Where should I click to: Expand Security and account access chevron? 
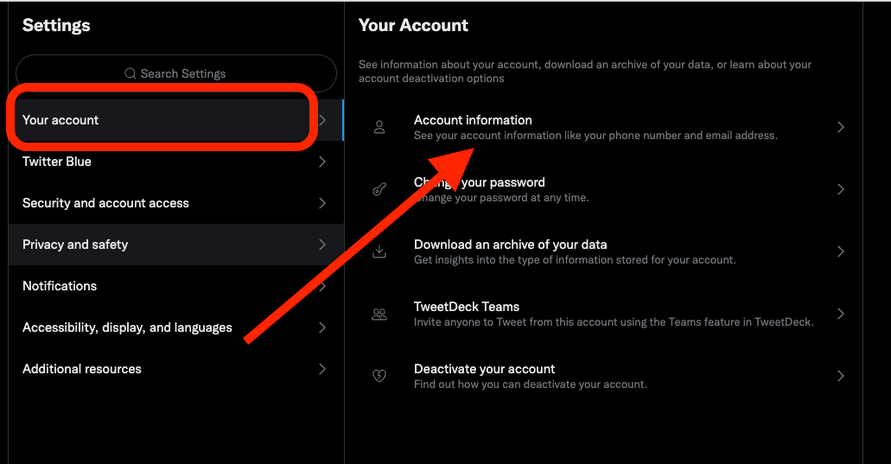[322, 203]
